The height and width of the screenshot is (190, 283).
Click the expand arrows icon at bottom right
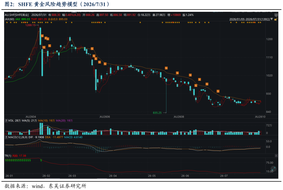tap(273, 169)
